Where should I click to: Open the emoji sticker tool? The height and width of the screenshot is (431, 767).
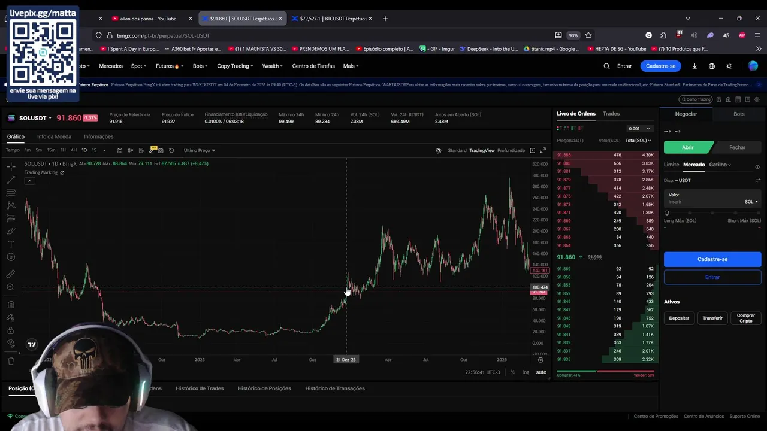11,257
